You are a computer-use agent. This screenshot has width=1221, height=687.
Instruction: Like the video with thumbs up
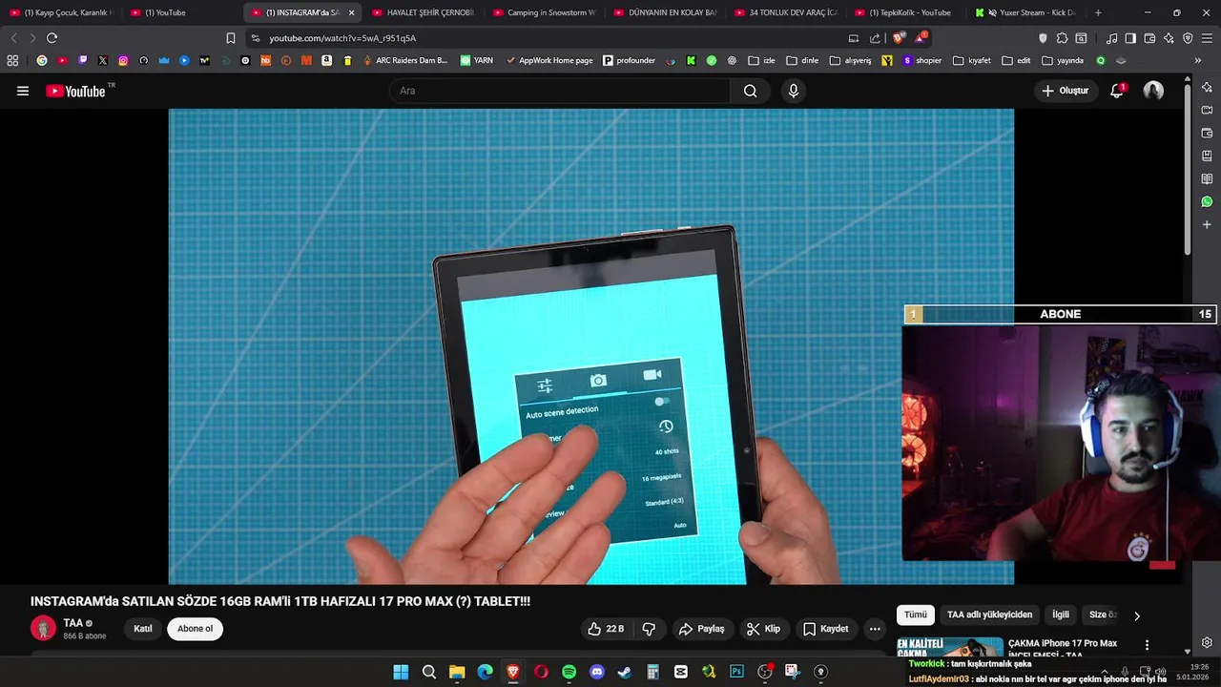[606, 629]
